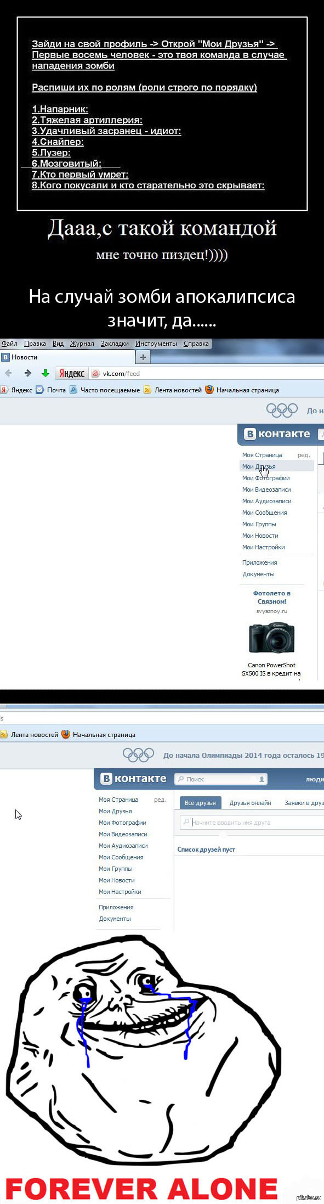Screen dimensions: 324x1204
Task: Open the Фотолето в Связном ad link
Action: pyautogui.click(x=272, y=597)
